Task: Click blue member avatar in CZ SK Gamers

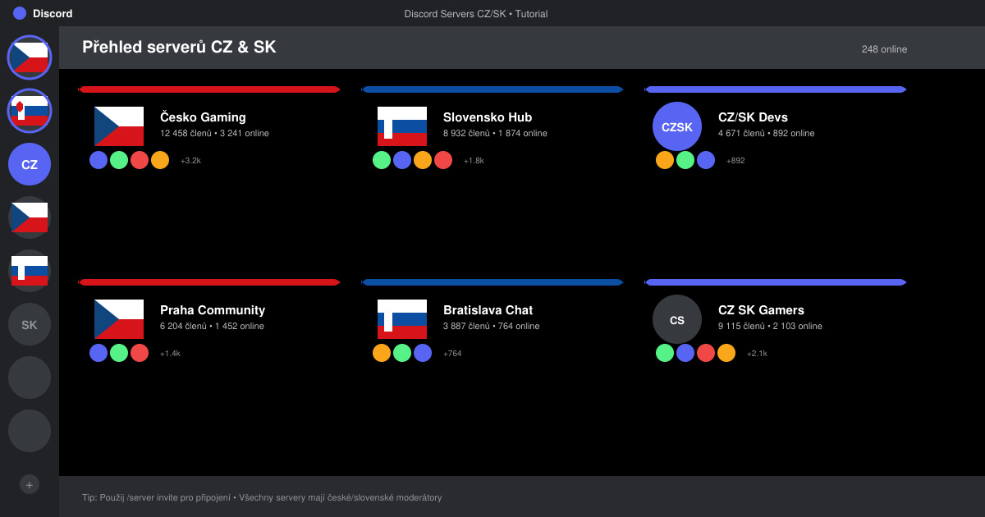Action: [x=685, y=353]
